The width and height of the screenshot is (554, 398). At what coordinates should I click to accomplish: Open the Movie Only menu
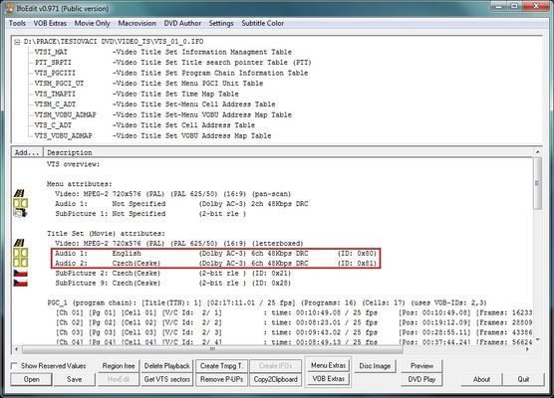pos(93,23)
